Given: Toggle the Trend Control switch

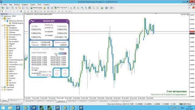Looking at the screenshot, I should point(60,53).
